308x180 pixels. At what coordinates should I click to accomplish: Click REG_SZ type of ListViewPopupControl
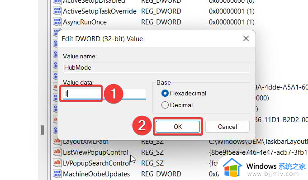click(152, 152)
